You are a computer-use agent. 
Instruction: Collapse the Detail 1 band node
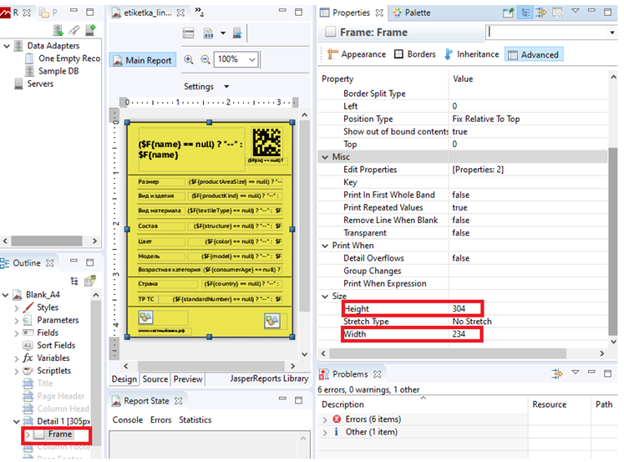17,422
